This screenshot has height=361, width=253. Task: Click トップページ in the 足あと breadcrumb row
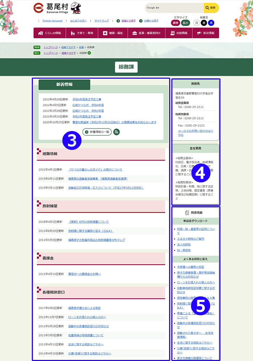51,53
